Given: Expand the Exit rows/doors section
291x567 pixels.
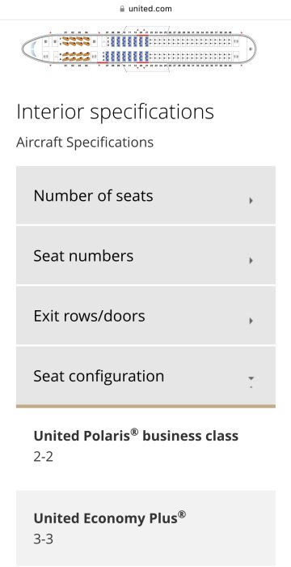Looking at the screenshot, I should 145,316.
